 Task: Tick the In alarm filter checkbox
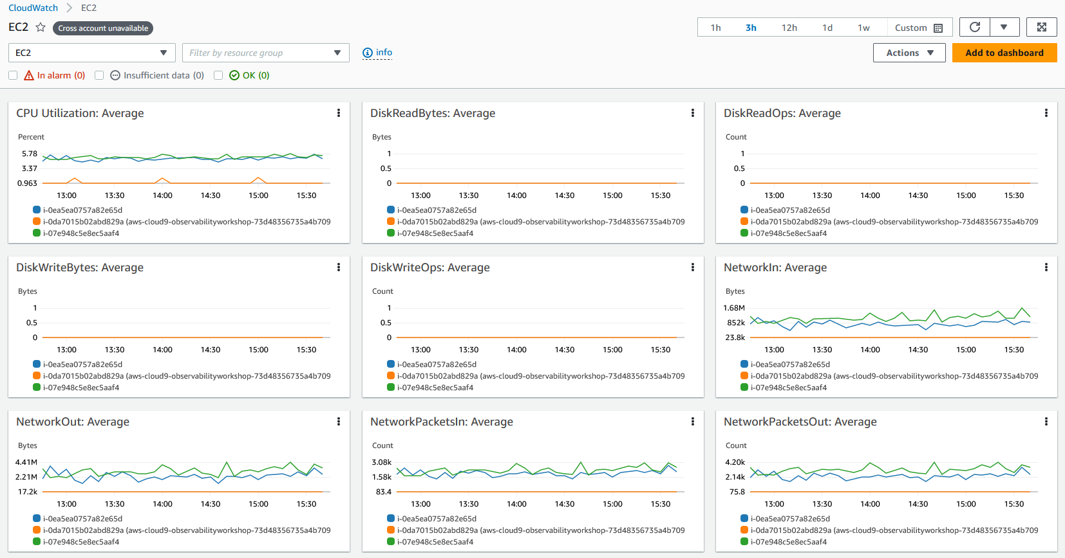coord(13,75)
